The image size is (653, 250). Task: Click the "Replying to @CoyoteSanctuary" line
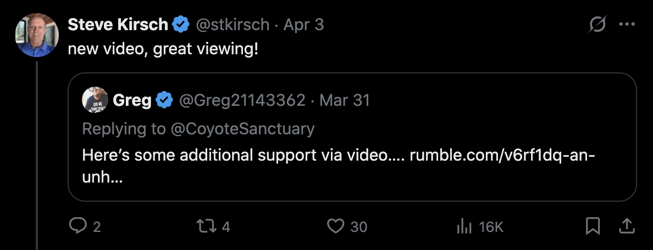(x=198, y=128)
